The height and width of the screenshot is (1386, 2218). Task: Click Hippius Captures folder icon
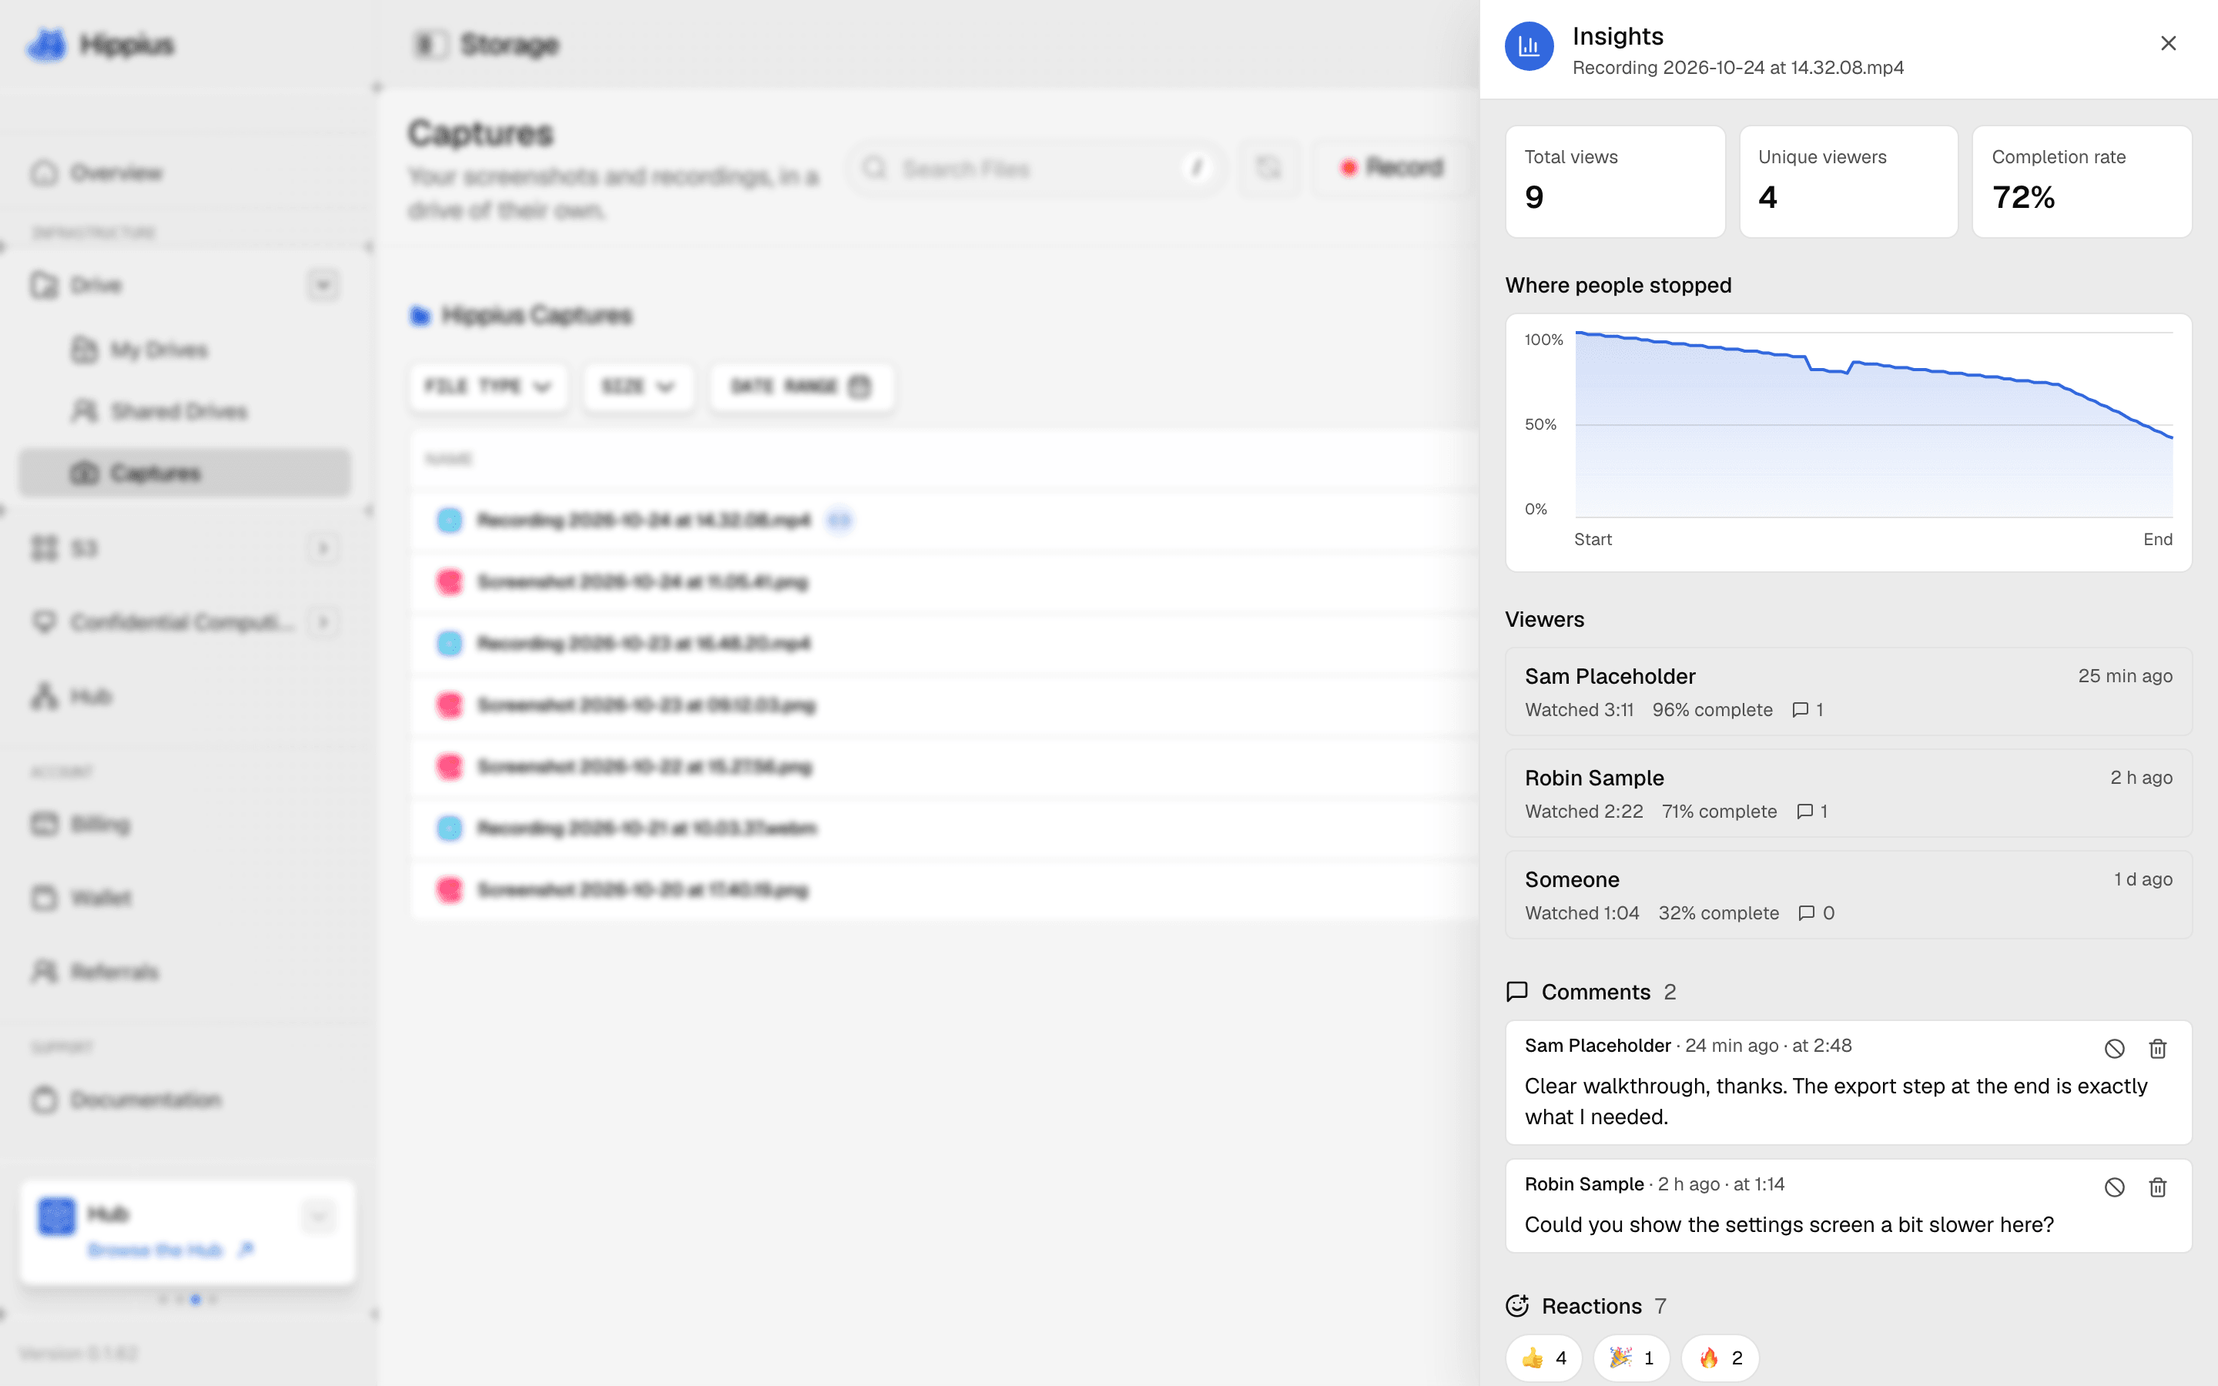pyautogui.click(x=420, y=316)
